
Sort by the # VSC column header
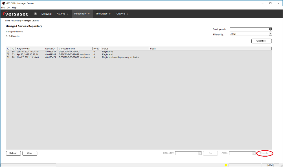pyautogui.click(x=96, y=49)
